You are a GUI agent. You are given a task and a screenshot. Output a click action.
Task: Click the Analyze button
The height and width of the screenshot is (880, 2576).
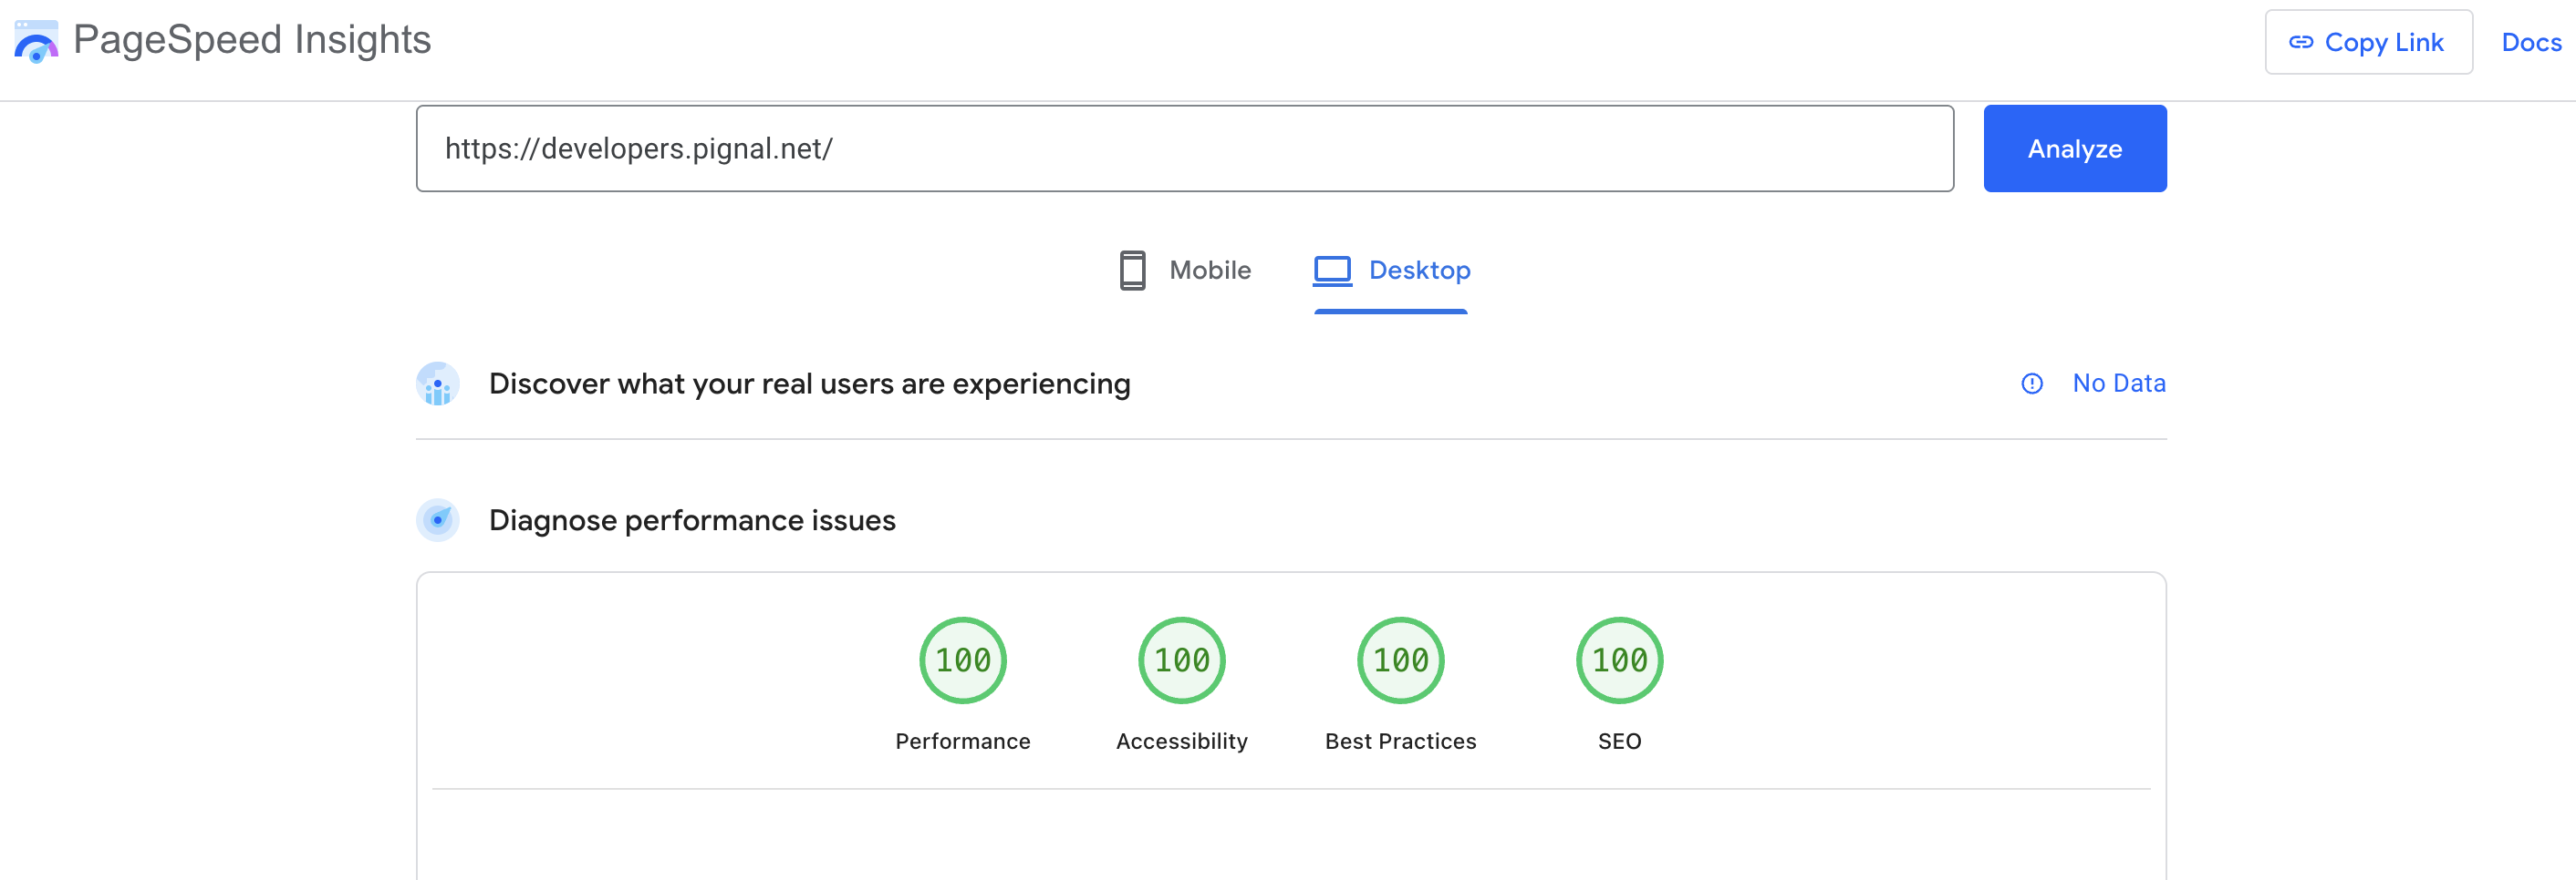coord(2074,148)
